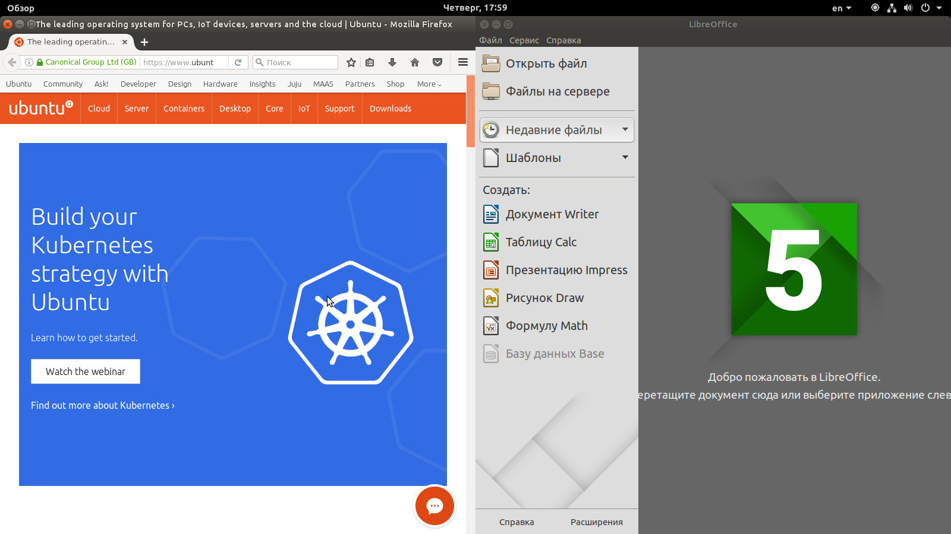Click the Поиск search field in Firefox
Screen dimensions: 951x534
coord(295,62)
